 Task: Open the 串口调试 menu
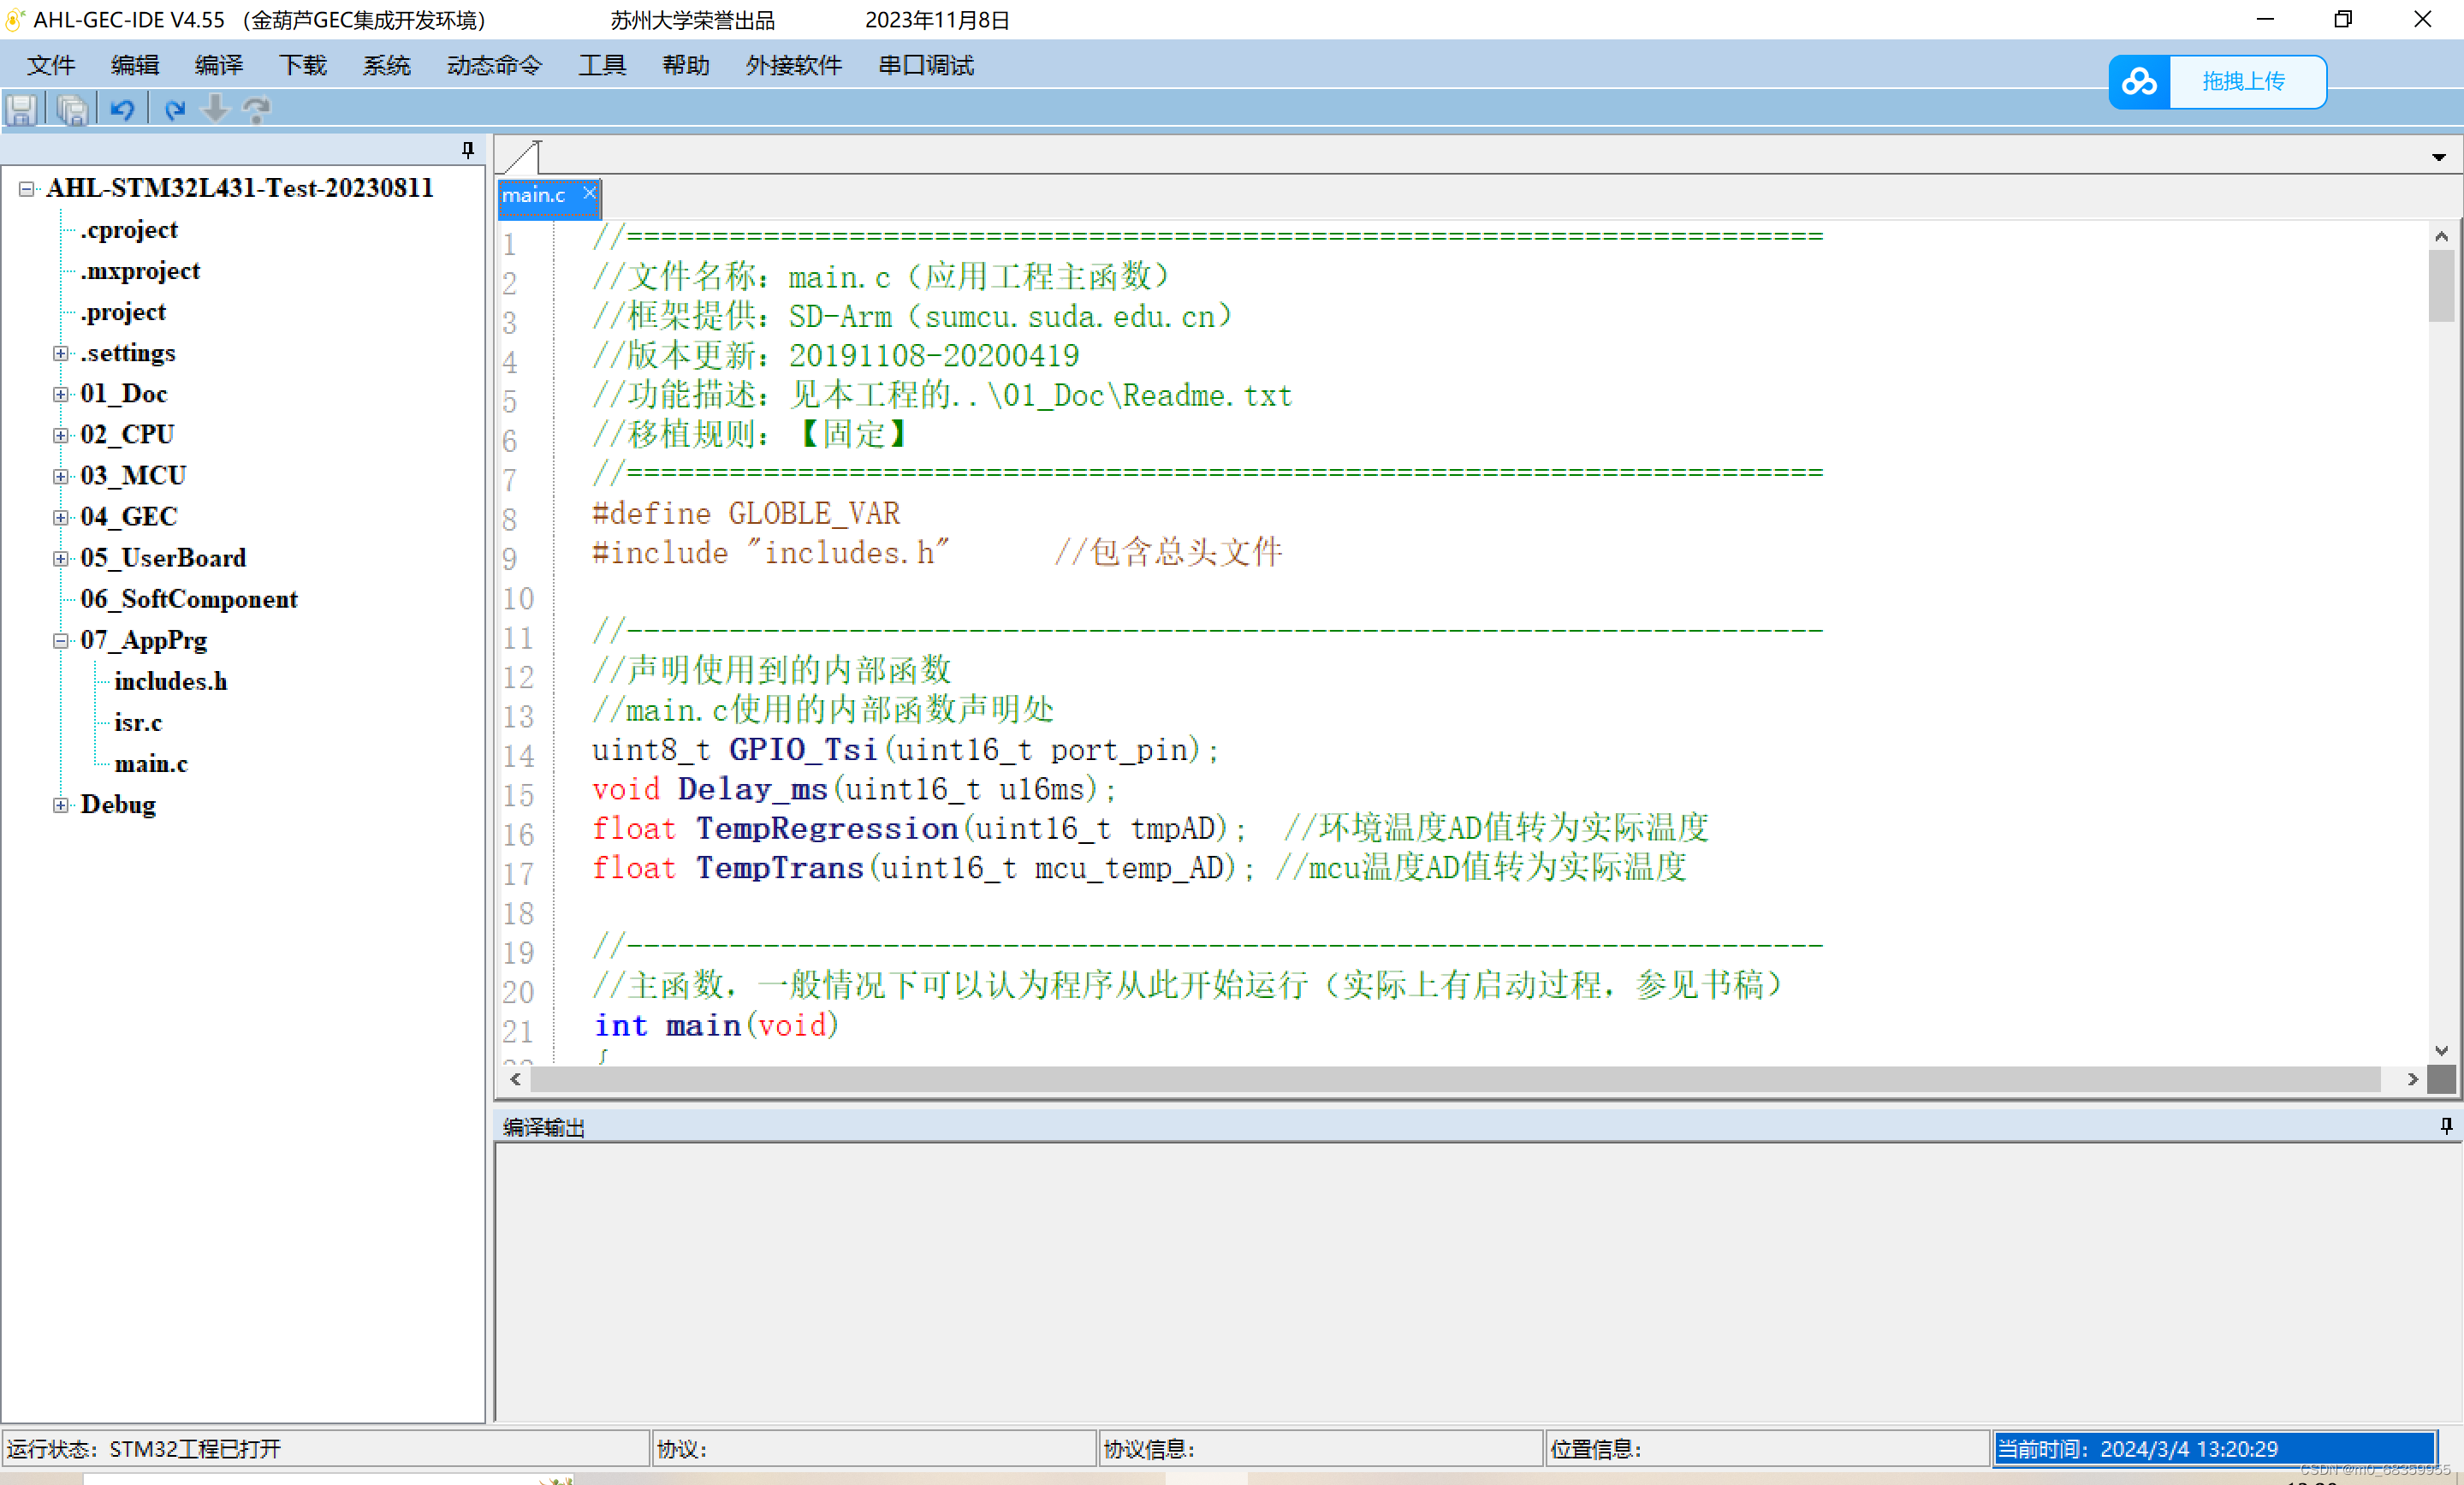pyautogui.click(x=925, y=66)
